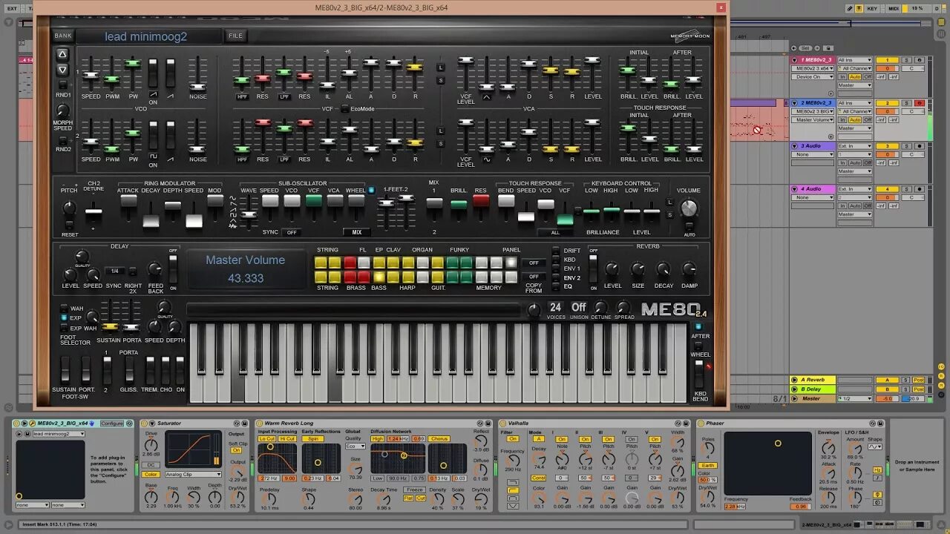Solo track 1 ME80v2_3 with S button
The width and height of the screenshot is (950, 534).
(x=907, y=60)
